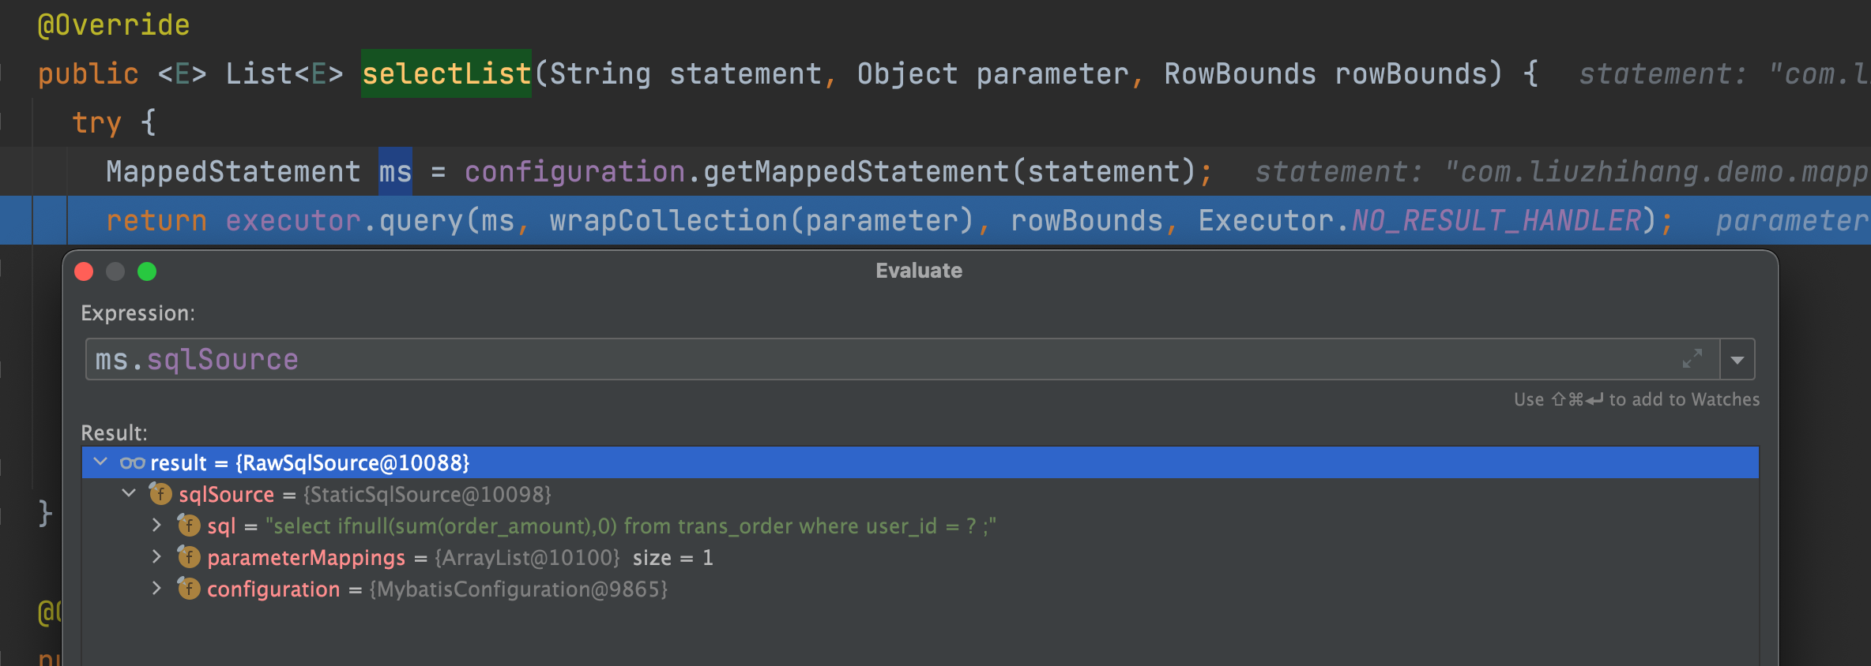Click the field icon next to sql
Screen dimensions: 1871x666
189,526
